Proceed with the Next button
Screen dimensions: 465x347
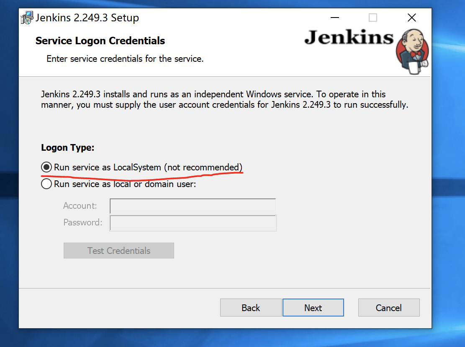pos(313,308)
